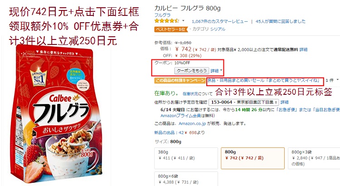Open the quantity 1件 dropdown

(x=332, y=80)
